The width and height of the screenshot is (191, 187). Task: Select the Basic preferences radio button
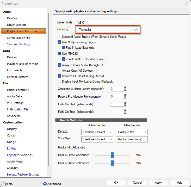(3, 184)
